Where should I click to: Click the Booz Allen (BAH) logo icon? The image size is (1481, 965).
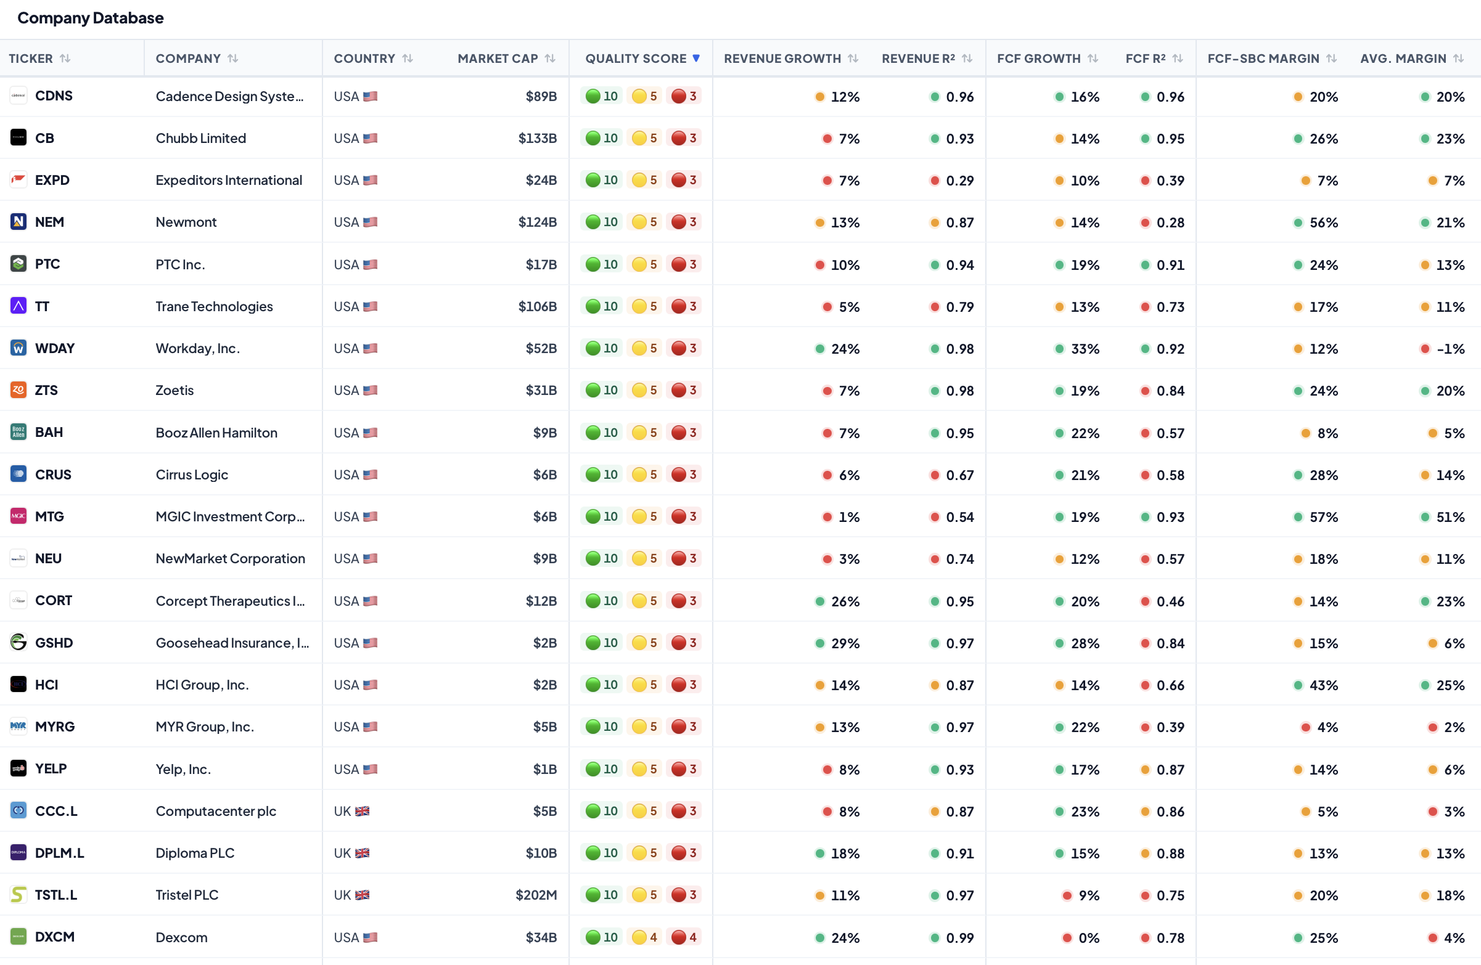(x=18, y=432)
